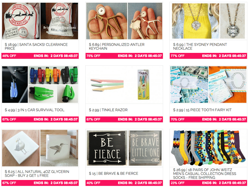The image size is (248, 187).
Task: Select the Tinkle Razor product image
Action: tap(124, 85)
